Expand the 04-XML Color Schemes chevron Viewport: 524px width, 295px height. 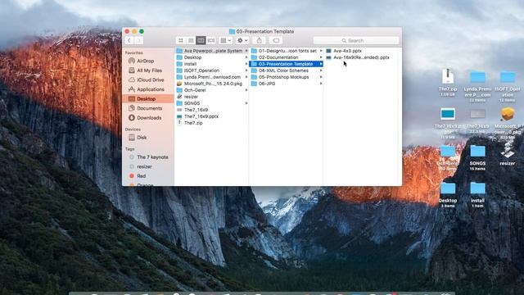click(321, 70)
